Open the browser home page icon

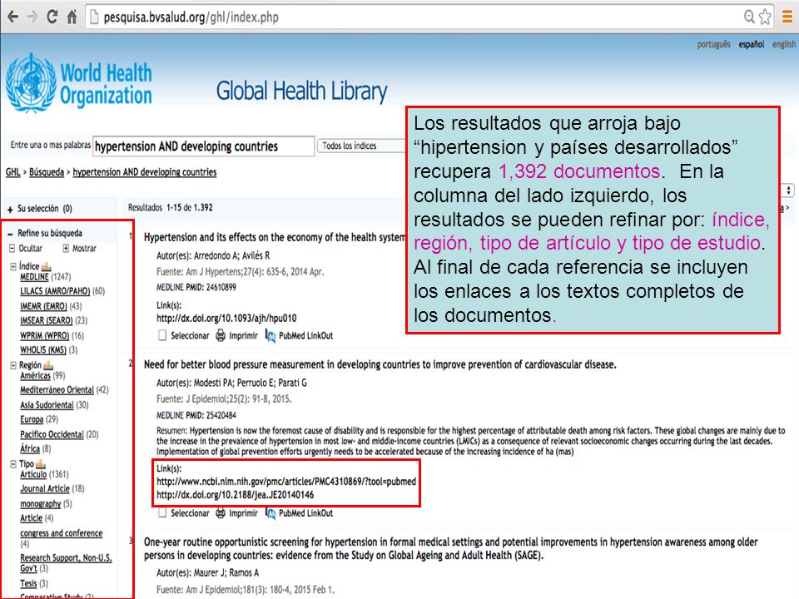point(72,17)
